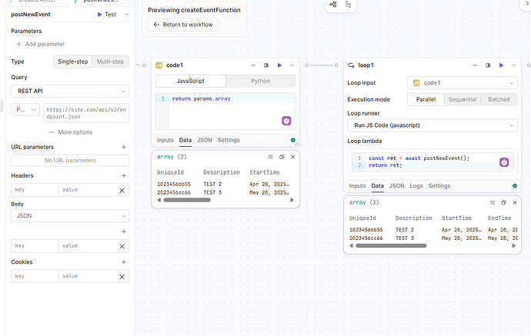Click loop1 result horizontal scrollbar

coord(391,245)
